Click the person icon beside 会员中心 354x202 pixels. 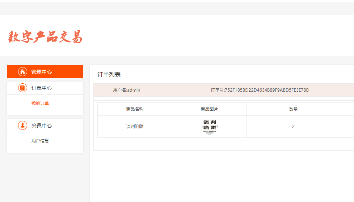(x=22, y=126)
